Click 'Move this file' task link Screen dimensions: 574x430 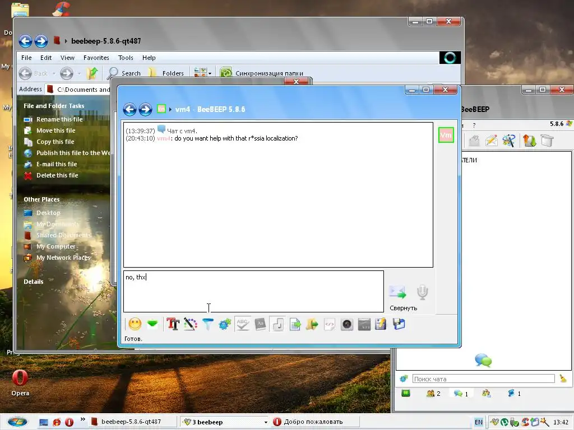55,130
